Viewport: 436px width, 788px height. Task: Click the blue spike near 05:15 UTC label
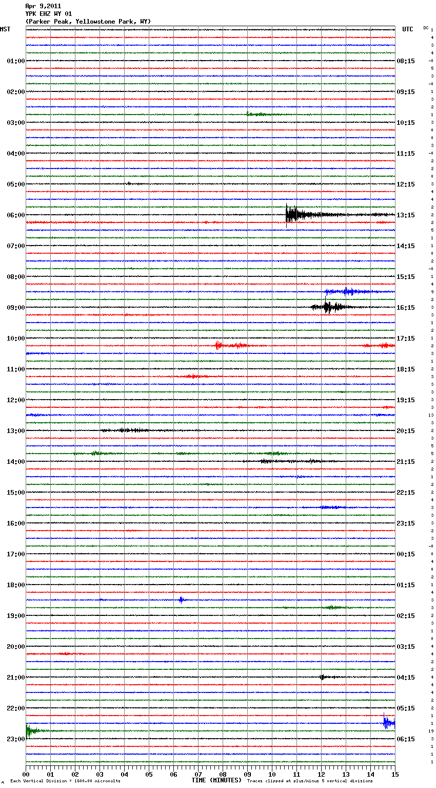(x=388, y=722)
